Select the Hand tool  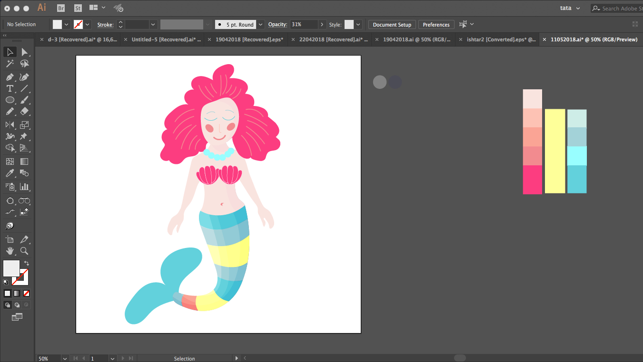10,251
